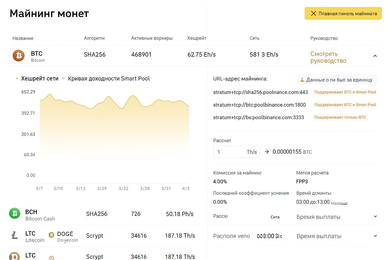Screen dimensions: 390x260
Task: Expand the Бремя выплаты dropdown
Action: [x=376, y=216]
